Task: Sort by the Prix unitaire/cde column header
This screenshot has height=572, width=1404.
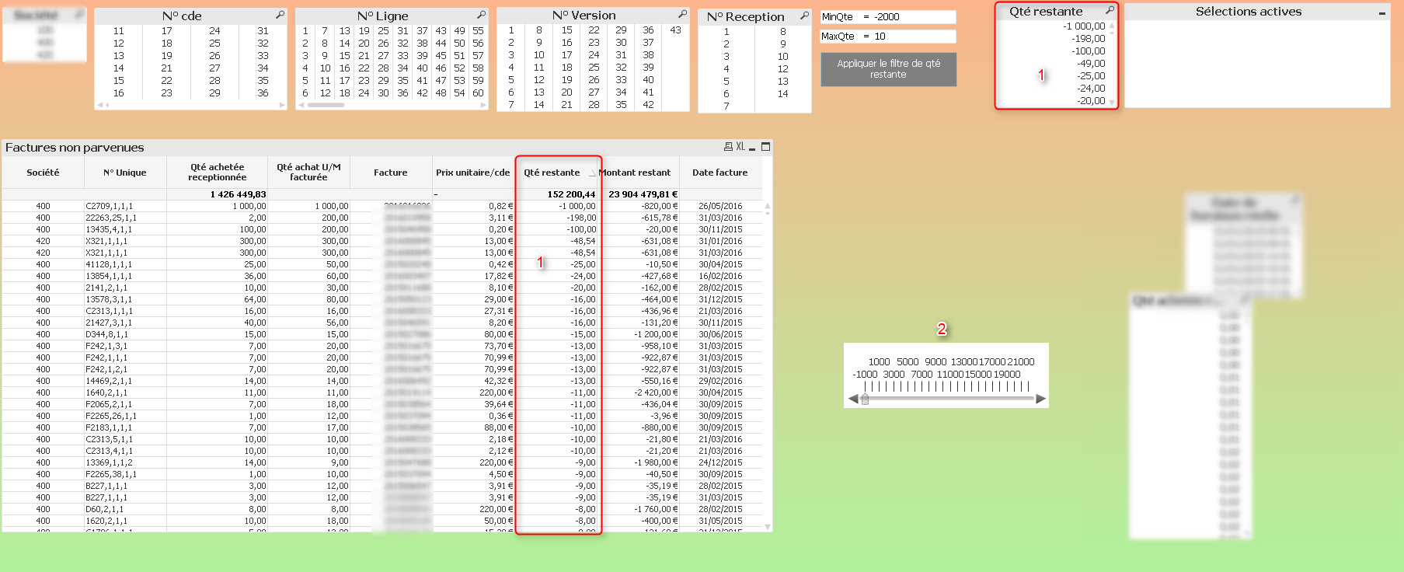Action: pyautogui.click(x=473, y=173)
